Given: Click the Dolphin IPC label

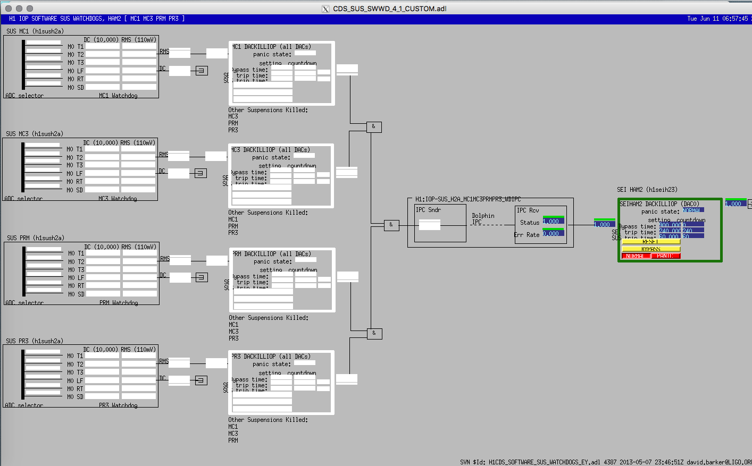Looking at the screenshot, I should 483,219.
